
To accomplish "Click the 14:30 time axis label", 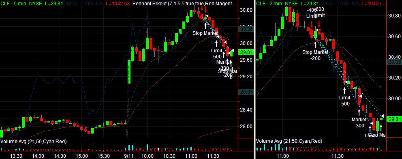I will [60, 156].
